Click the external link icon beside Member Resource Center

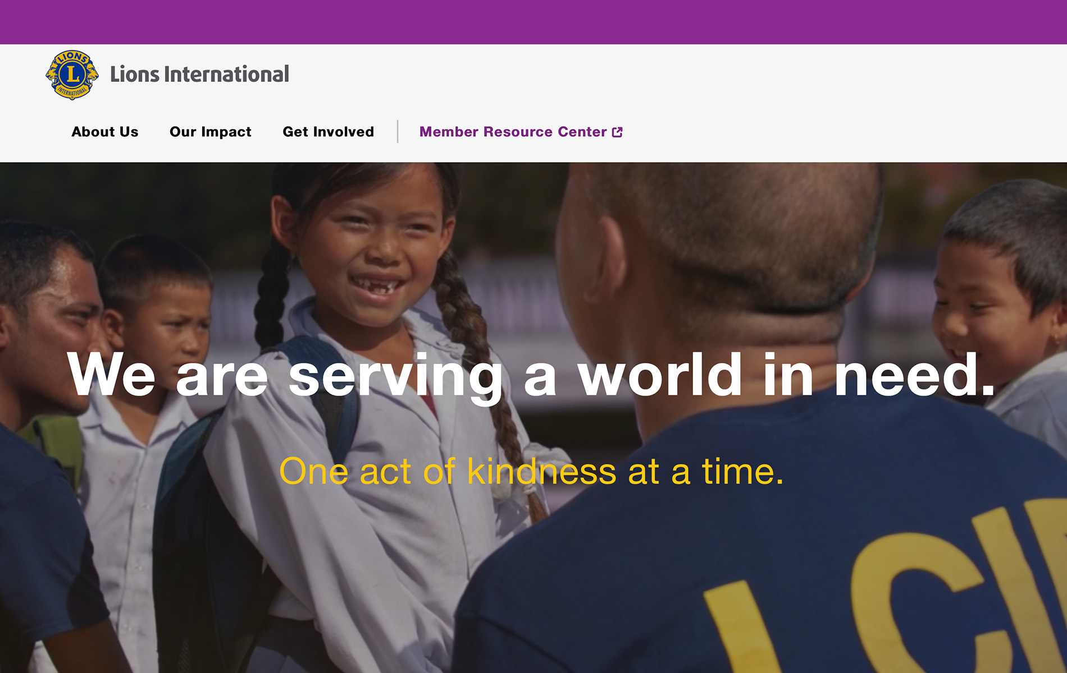tap(617, 132)
